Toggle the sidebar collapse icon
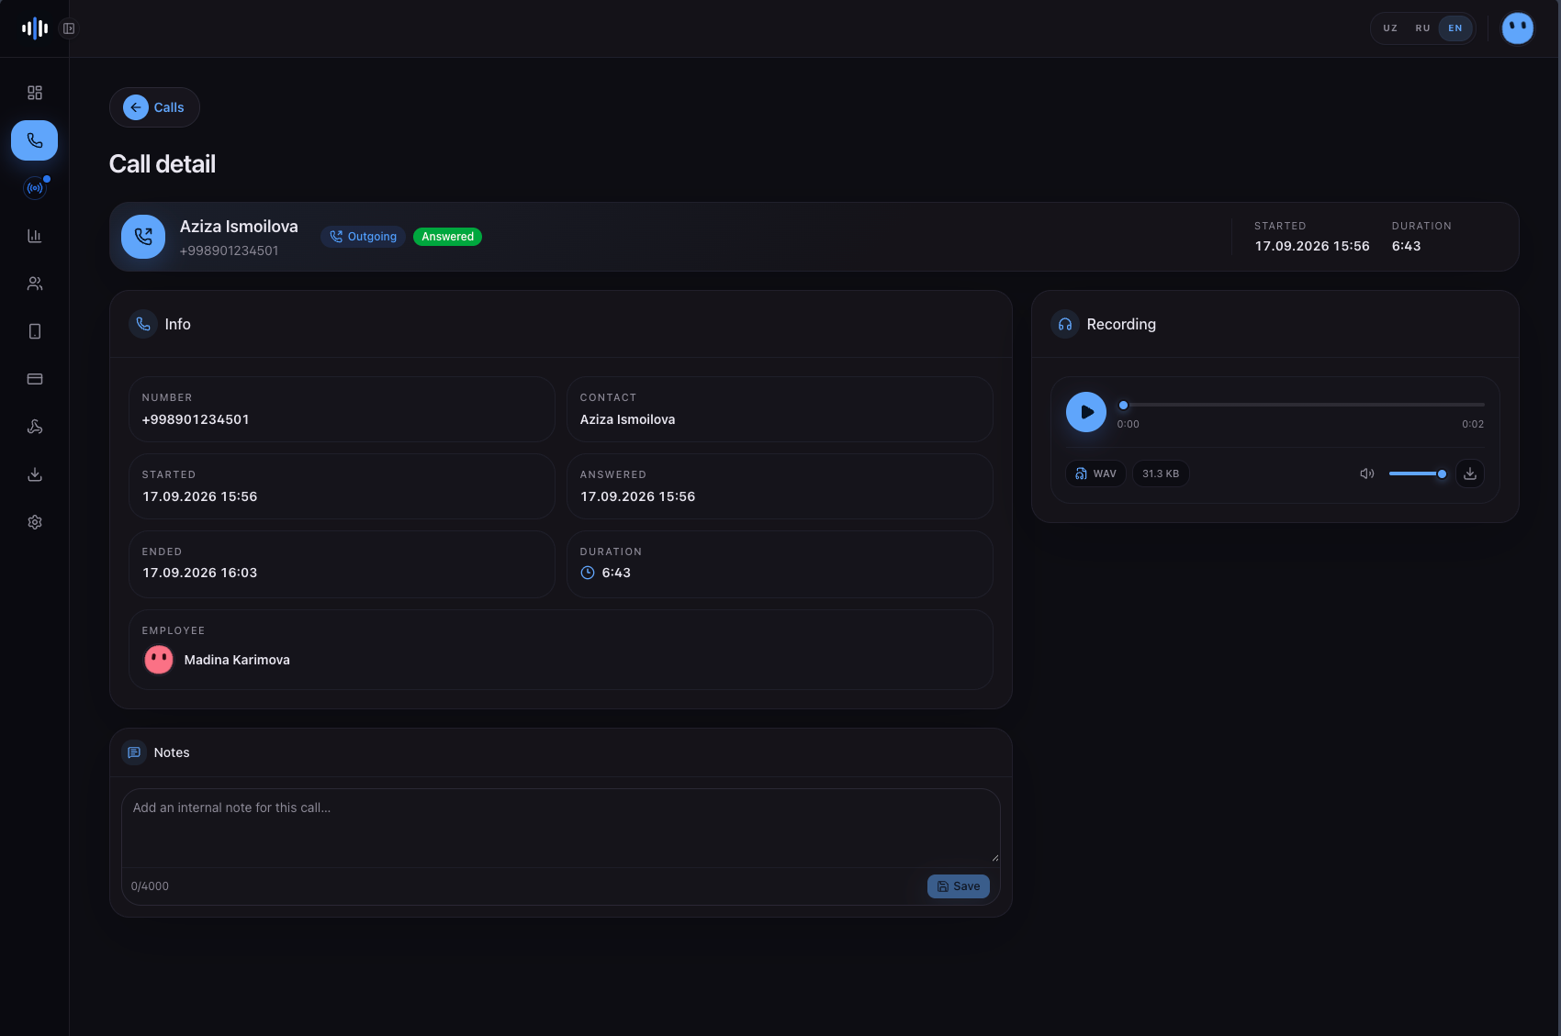1561x1036 pixels. pos(69,28)
